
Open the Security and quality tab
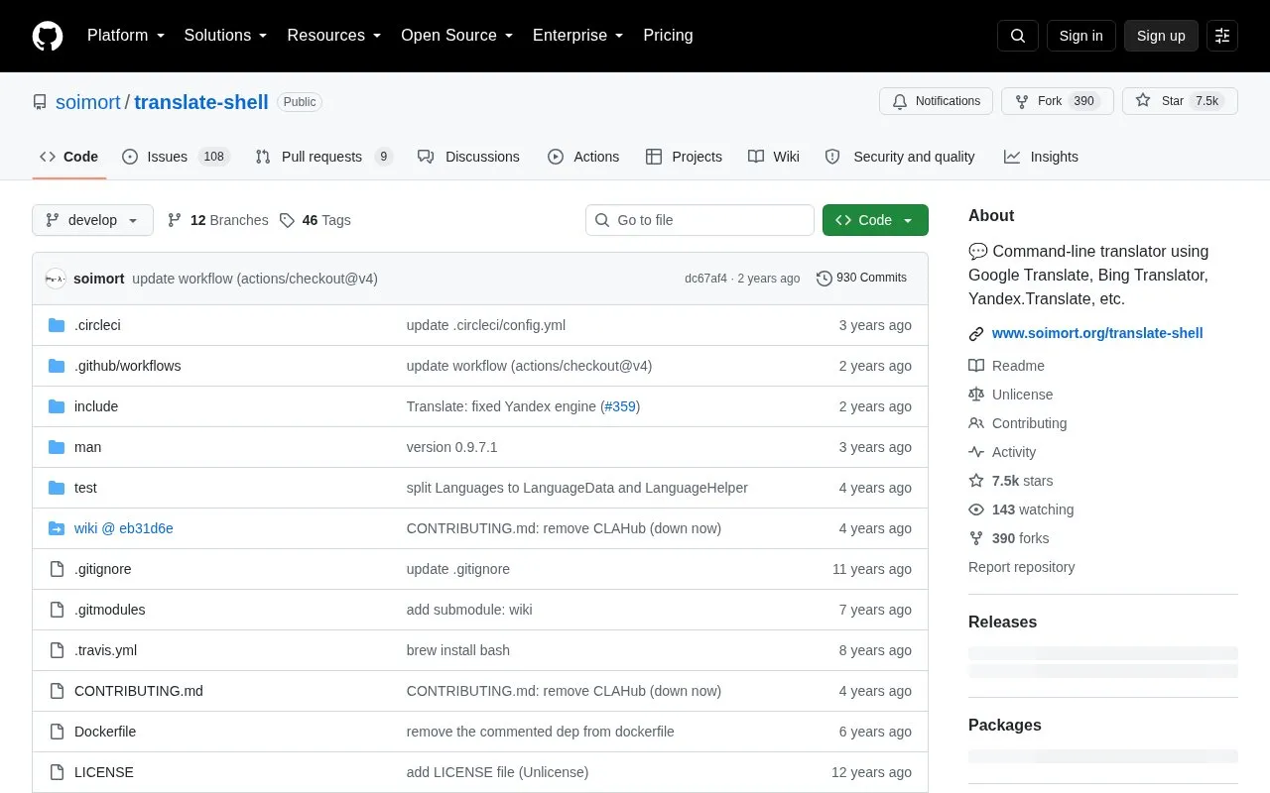900,157
